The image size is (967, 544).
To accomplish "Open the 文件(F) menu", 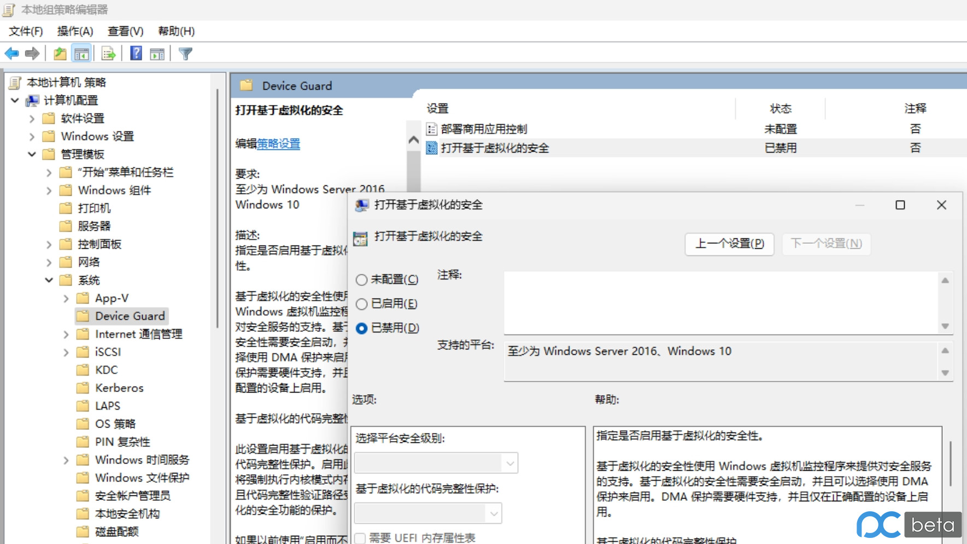I will point(26,31).
